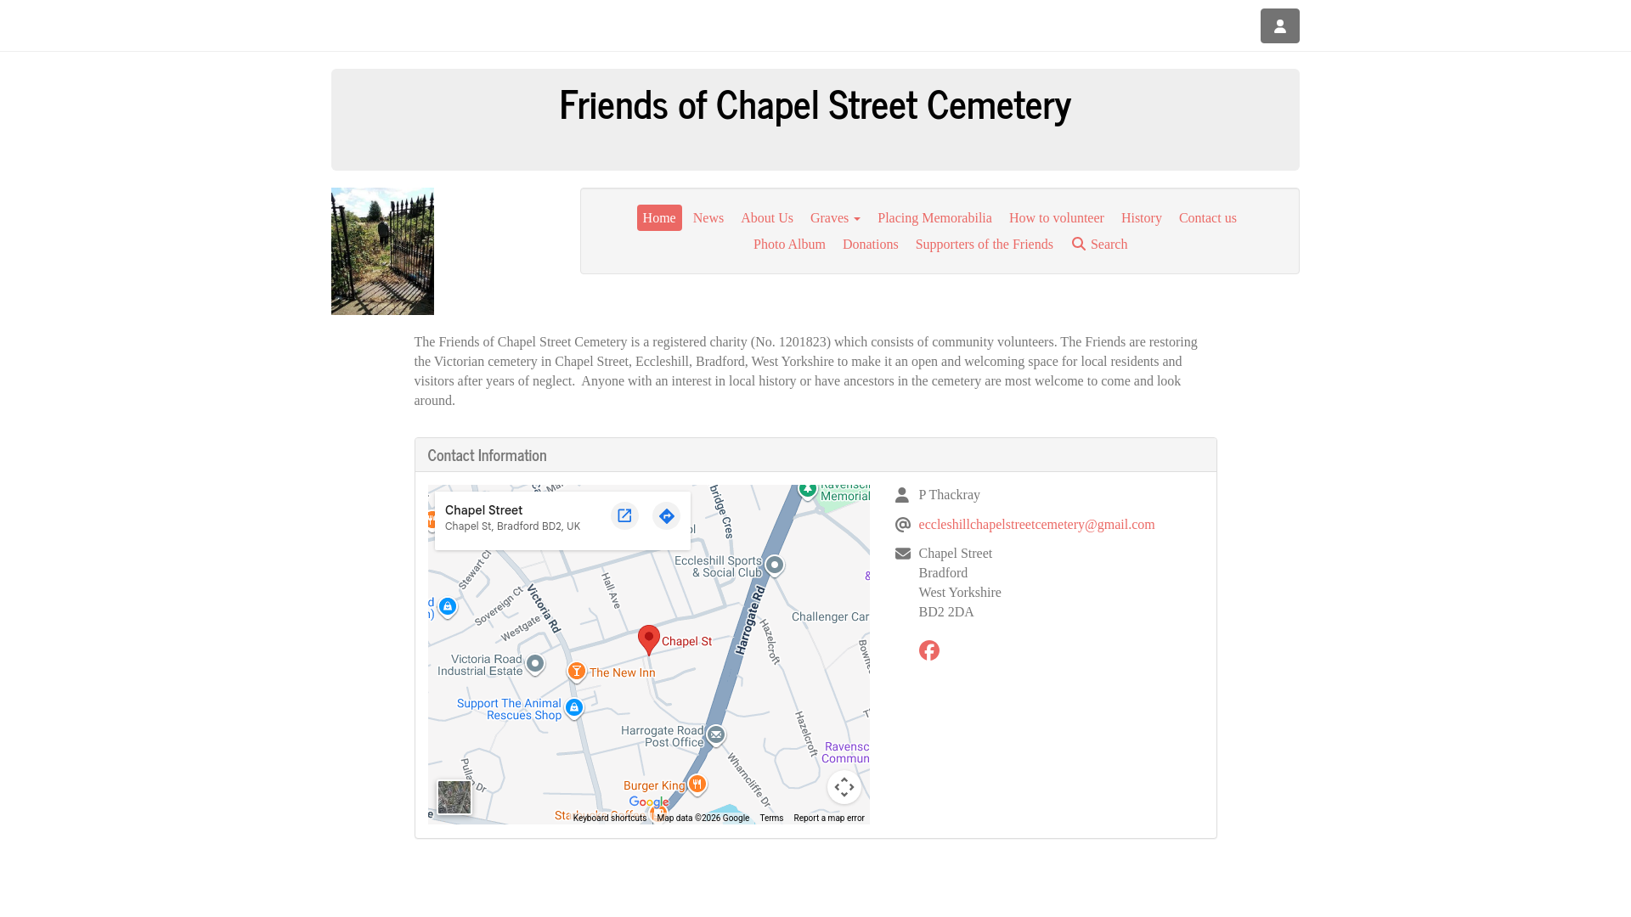Viewport: 1631px width, 917px height.
Task: Open the Facebook page icon
Action: [x=928, y=650]
